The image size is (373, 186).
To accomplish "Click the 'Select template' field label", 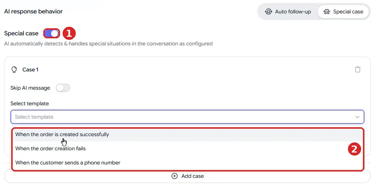I will click(29, 103).
